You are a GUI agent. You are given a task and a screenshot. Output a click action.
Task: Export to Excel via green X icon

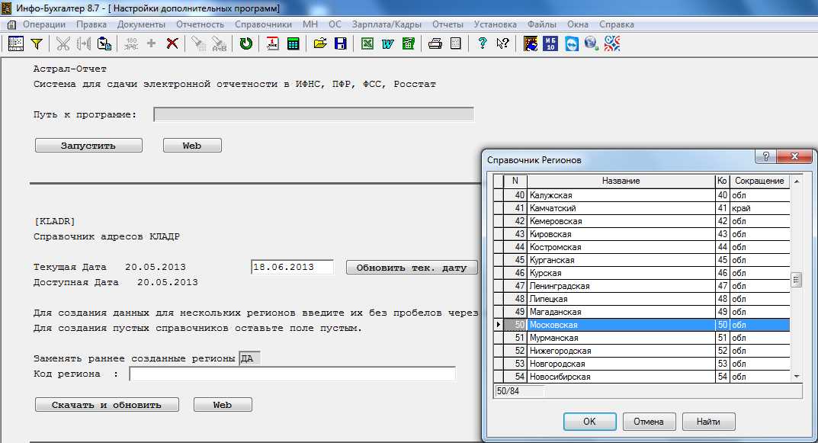pyautogui.click(x=367, y=43)
